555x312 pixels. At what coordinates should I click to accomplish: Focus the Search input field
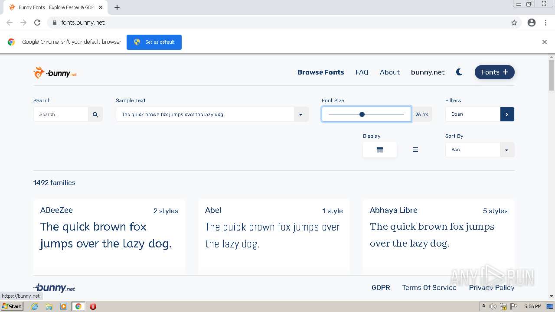(61, 114)
